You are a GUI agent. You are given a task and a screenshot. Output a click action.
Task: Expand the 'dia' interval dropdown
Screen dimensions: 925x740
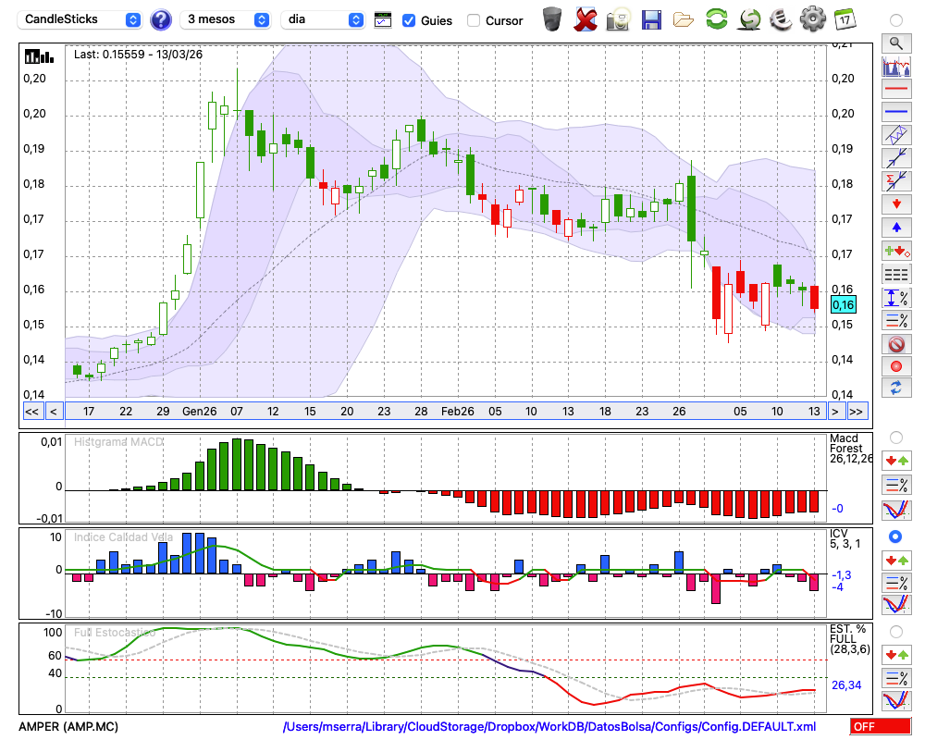tap(323, 19)
